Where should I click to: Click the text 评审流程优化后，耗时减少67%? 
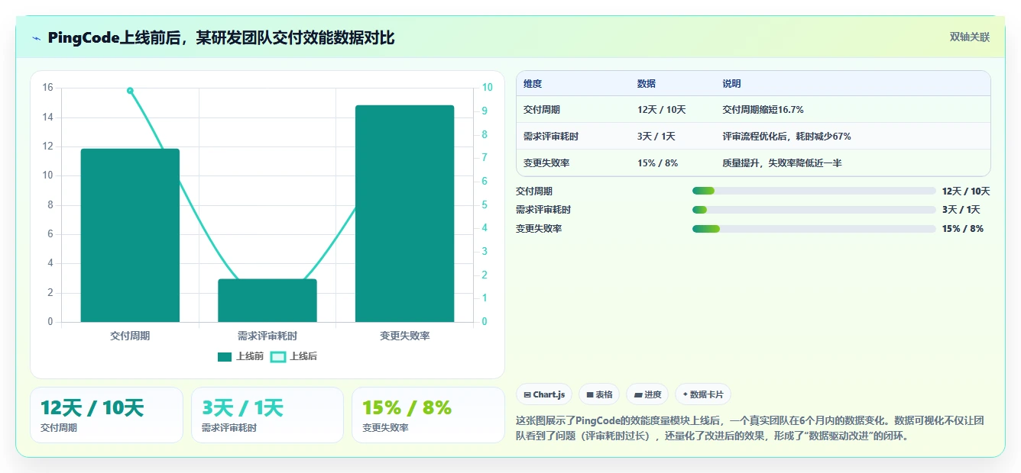click(787, 137)
